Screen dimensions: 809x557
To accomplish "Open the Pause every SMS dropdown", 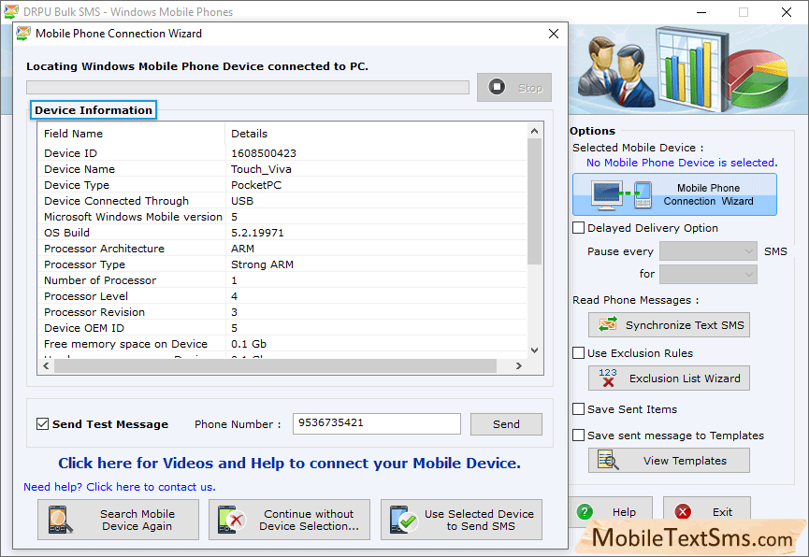I will pos(708,251).
